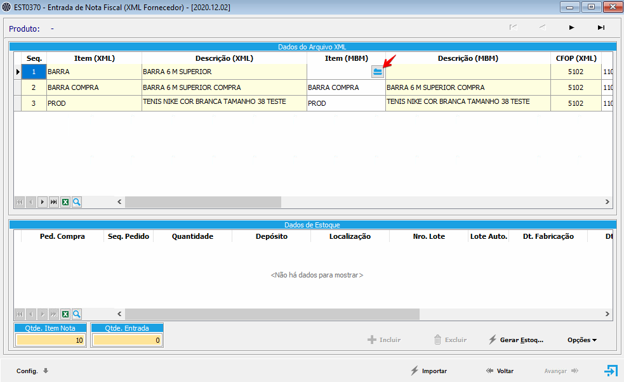Click the Importar button
This screenshot has width=624, height=382.
tap(428, 371)
